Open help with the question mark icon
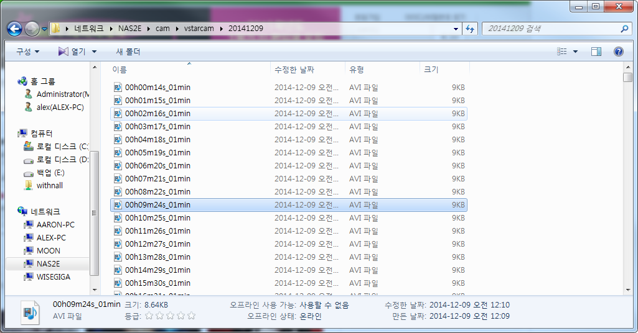 (x=619, y=51)
